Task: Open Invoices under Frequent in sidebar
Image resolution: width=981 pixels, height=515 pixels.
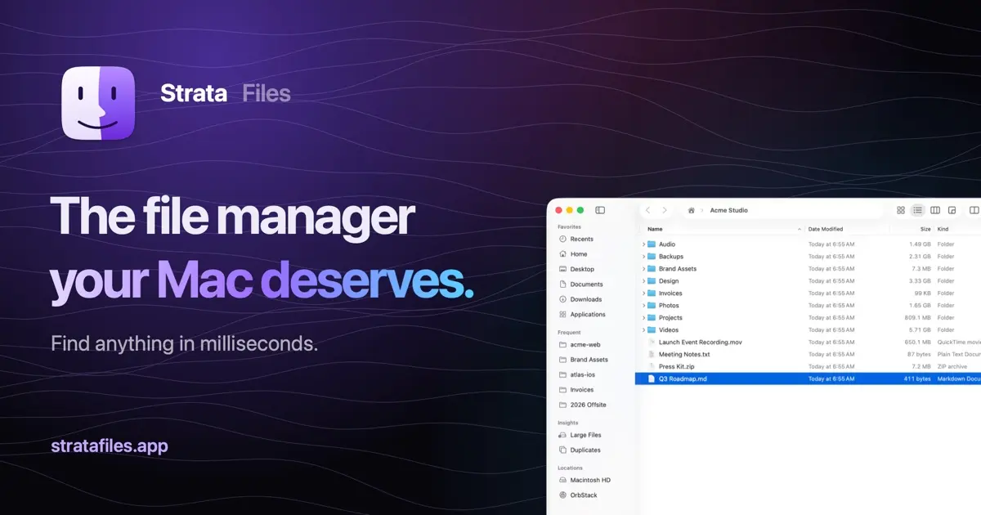Action: (576, 390)
